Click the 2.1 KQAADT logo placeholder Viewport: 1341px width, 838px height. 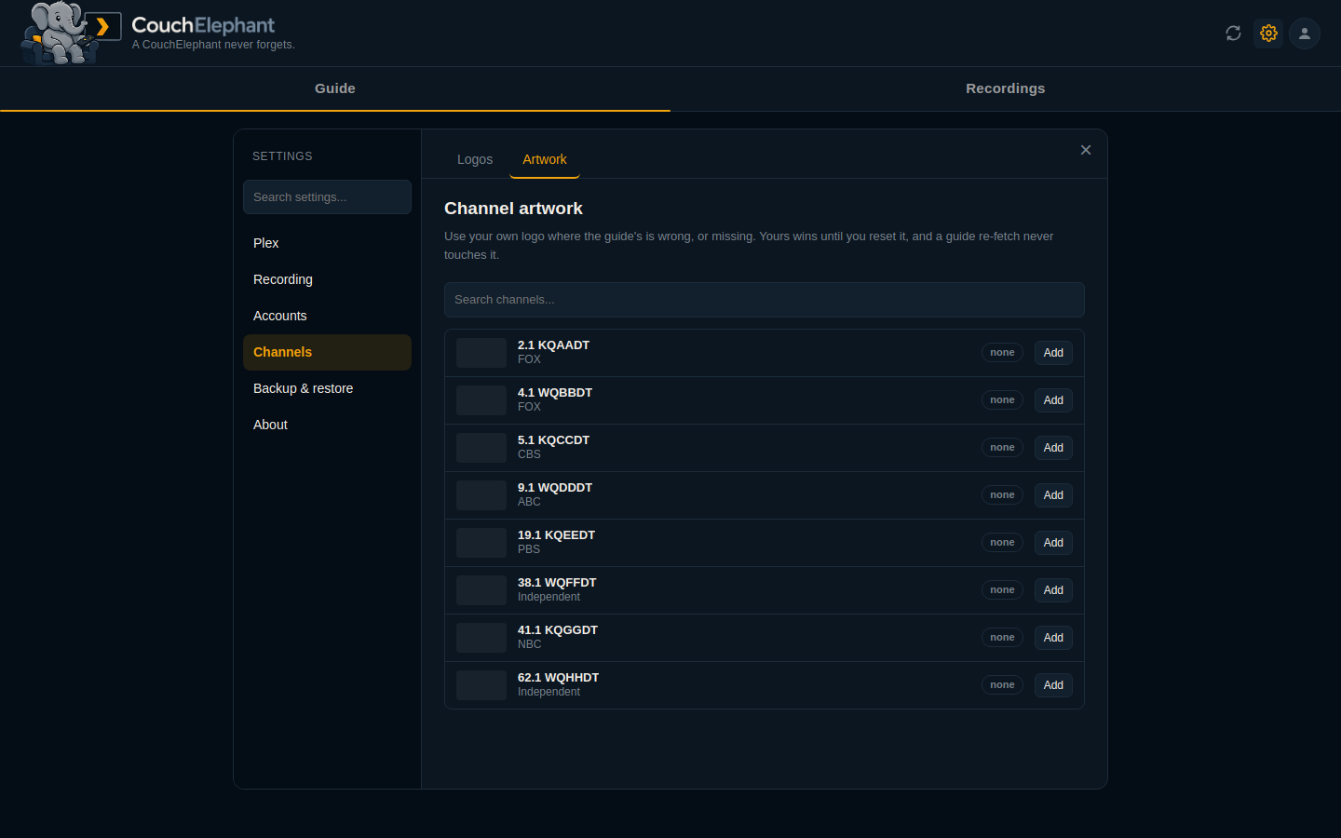point(481,353)
